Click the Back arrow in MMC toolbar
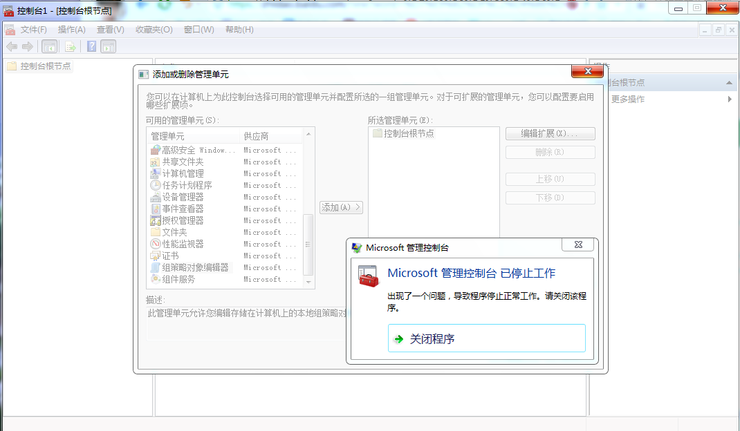This screenshot has width=740, height=431. 12,47
